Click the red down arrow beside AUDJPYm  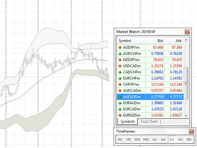point(120,47)
